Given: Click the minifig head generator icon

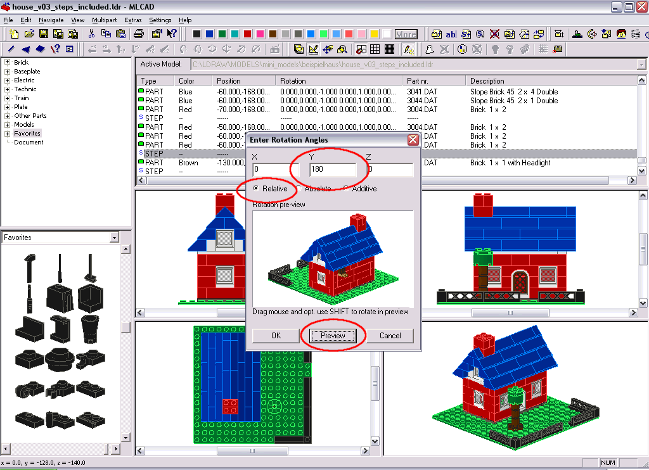Looking at the screenshot, I should coord(621,34).
